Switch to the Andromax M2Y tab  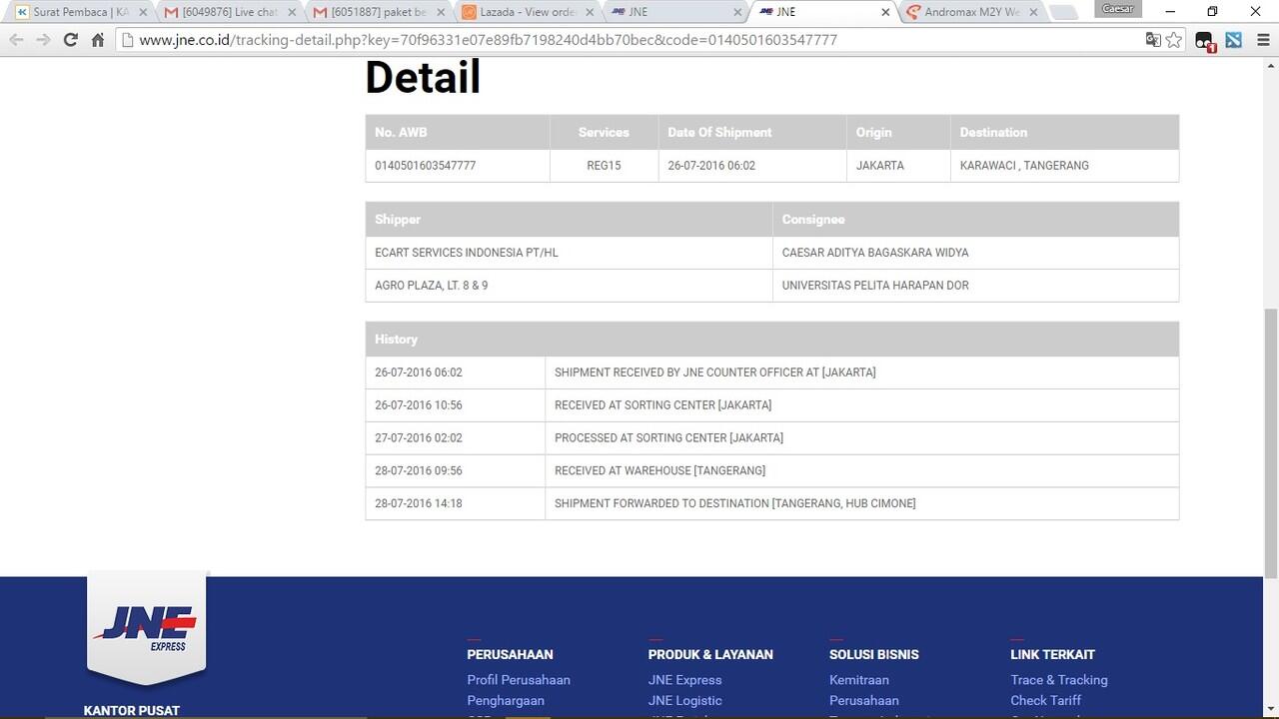coord(970,12)
